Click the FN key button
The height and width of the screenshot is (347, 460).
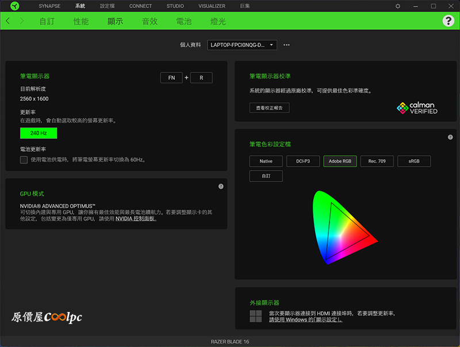pyautogui.click(x=171, y=78)
